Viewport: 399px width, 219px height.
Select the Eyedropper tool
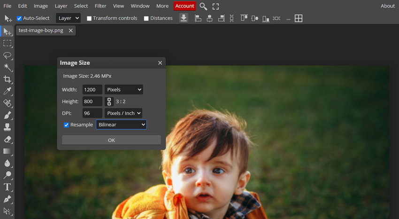tap(7, 91)
